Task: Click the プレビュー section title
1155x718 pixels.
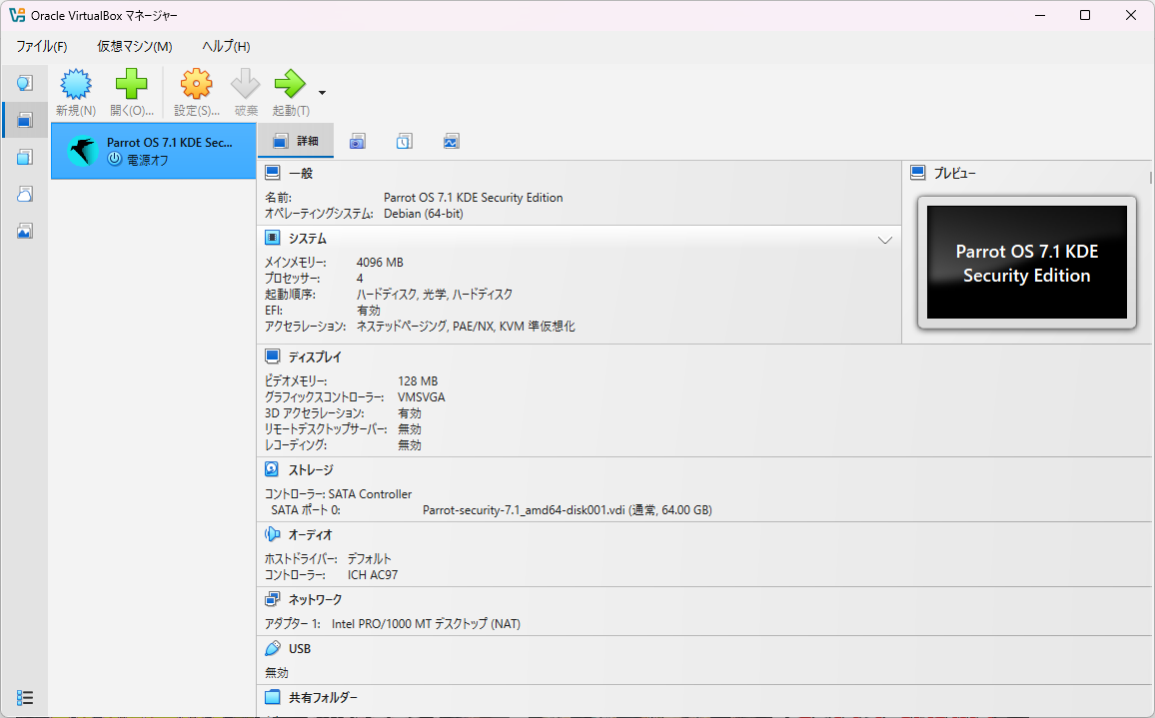Action: [x=954, y=173]
